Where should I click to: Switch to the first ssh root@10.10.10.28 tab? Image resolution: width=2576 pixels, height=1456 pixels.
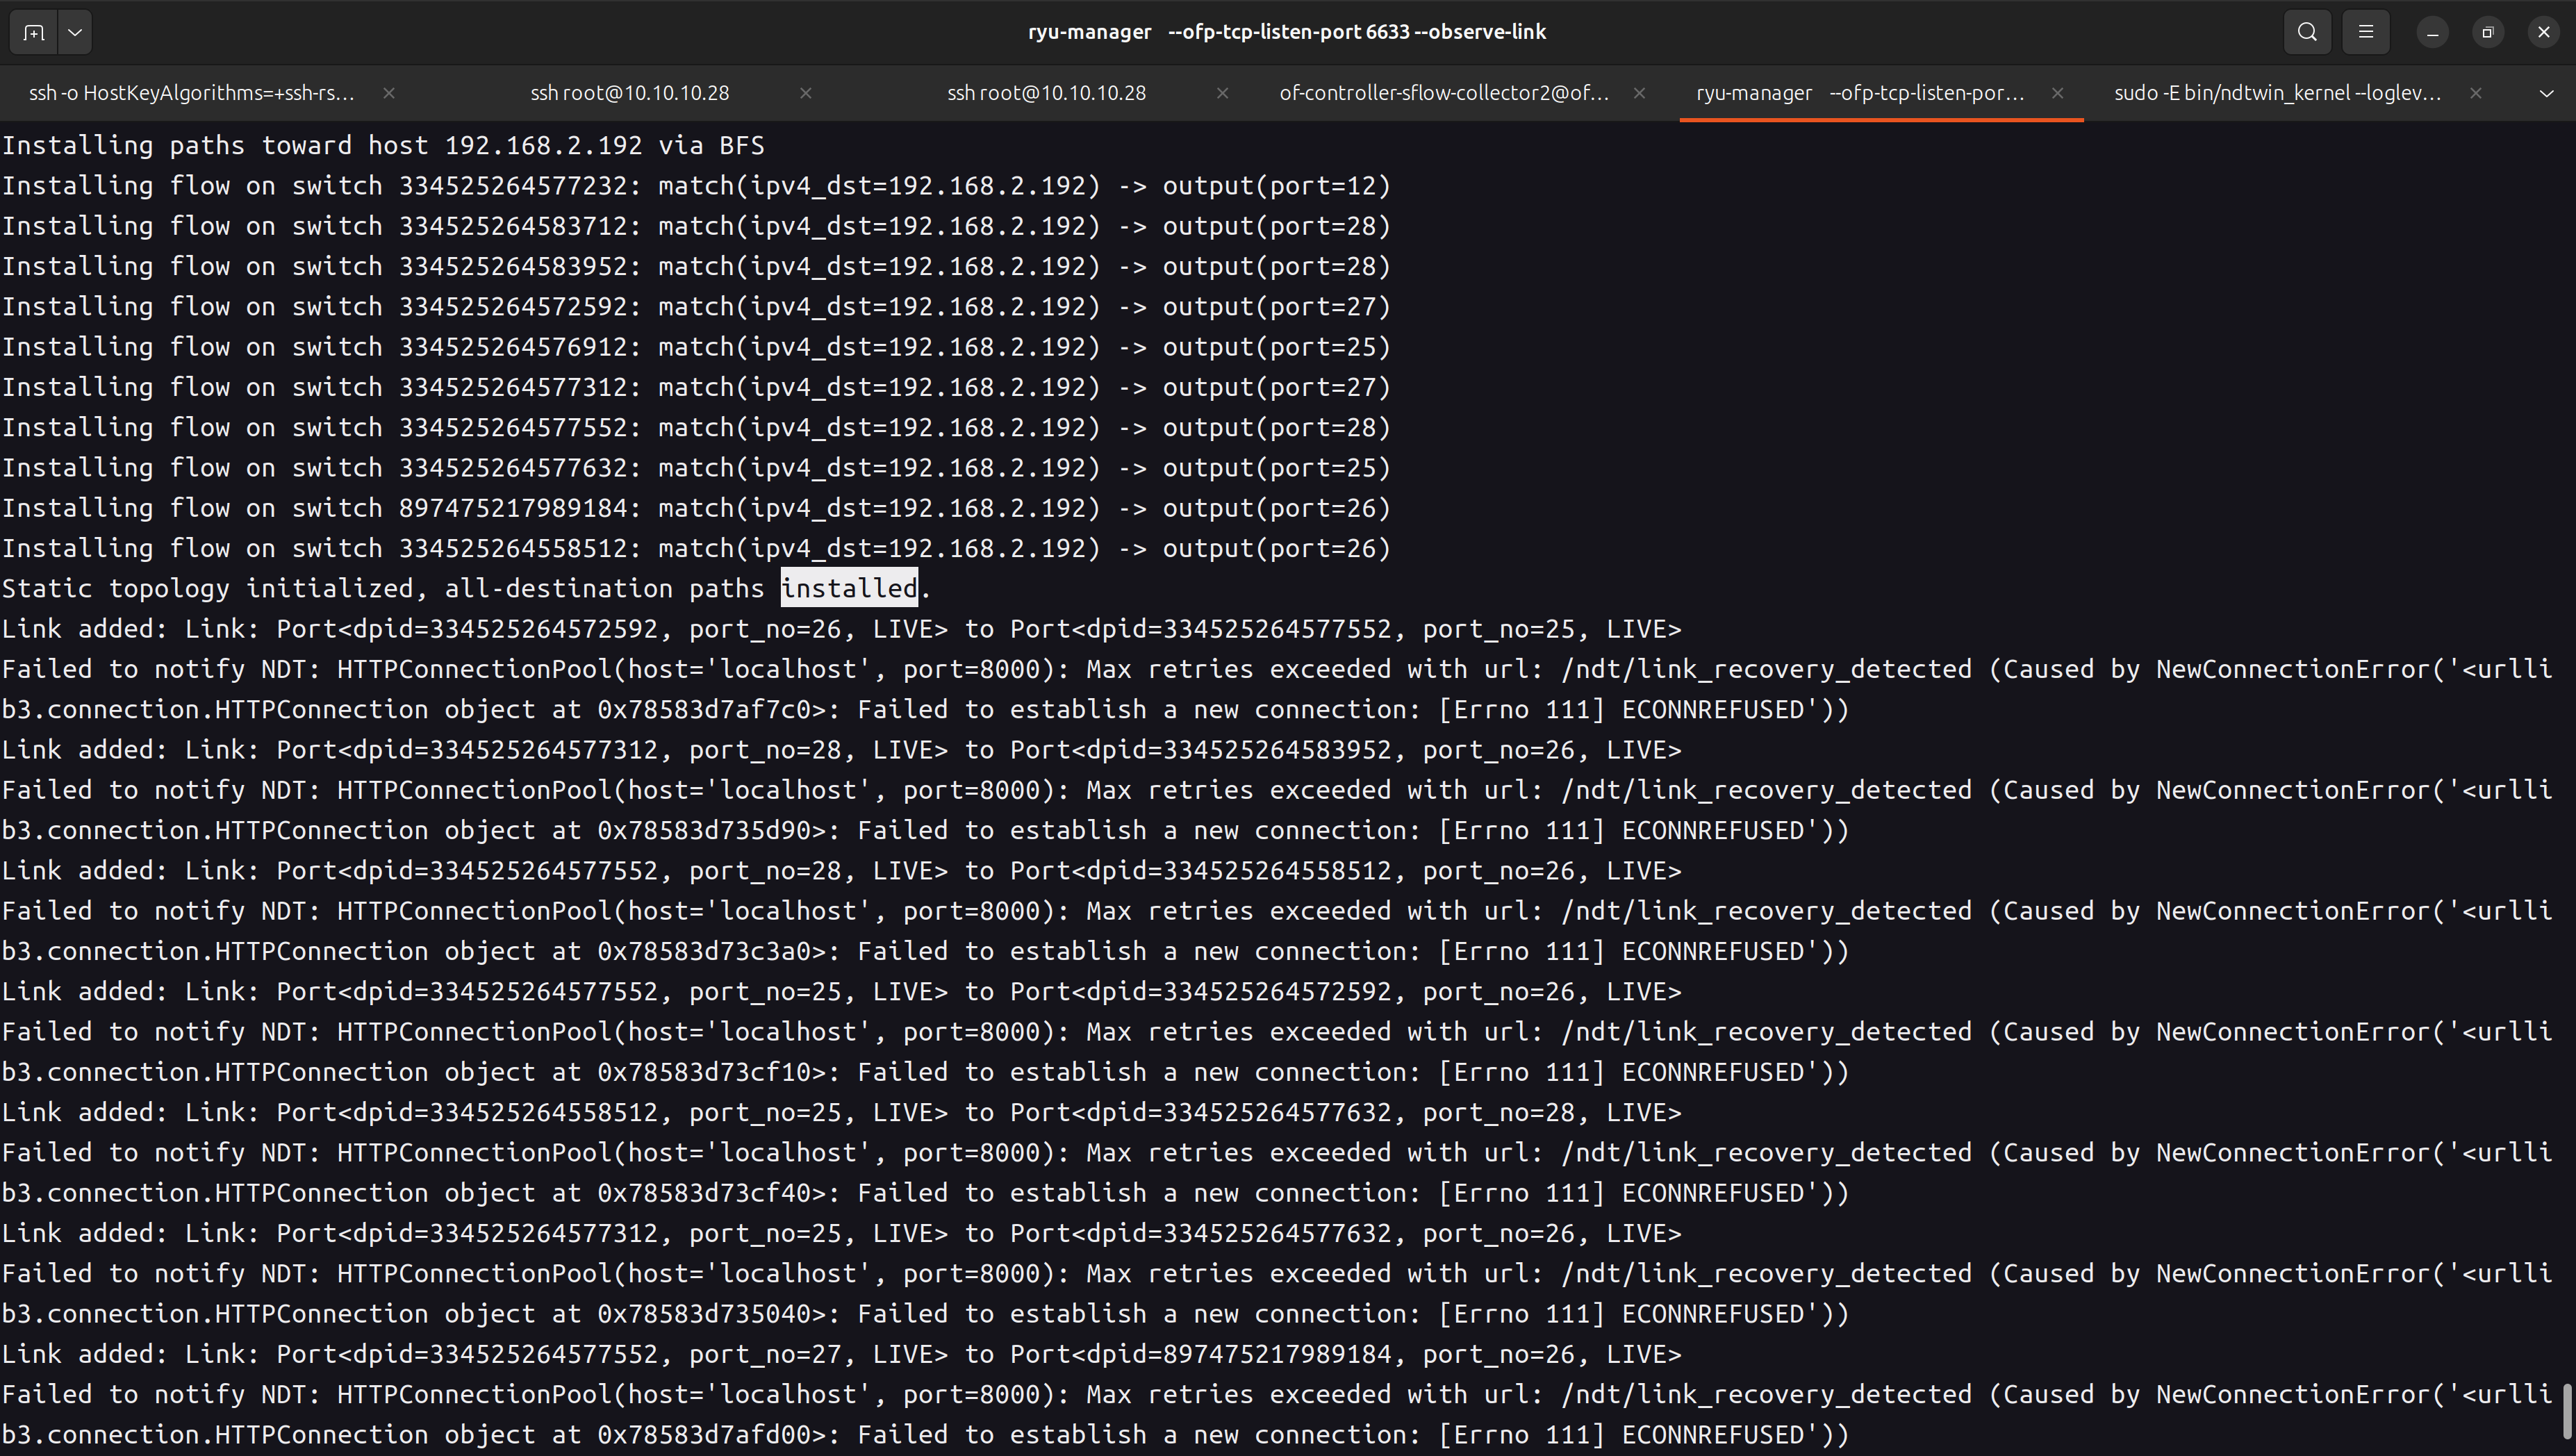click(629, 93)
